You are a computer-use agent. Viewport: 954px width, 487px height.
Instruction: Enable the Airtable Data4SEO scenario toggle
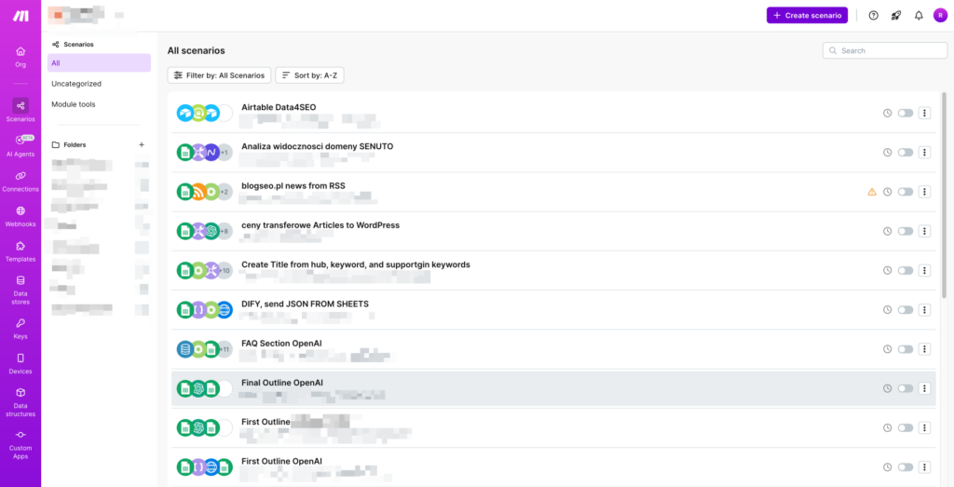[x=905, y=114]
